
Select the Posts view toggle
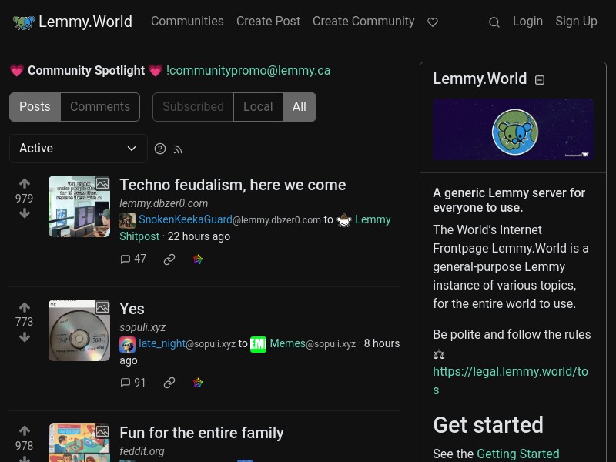(35, 107)
